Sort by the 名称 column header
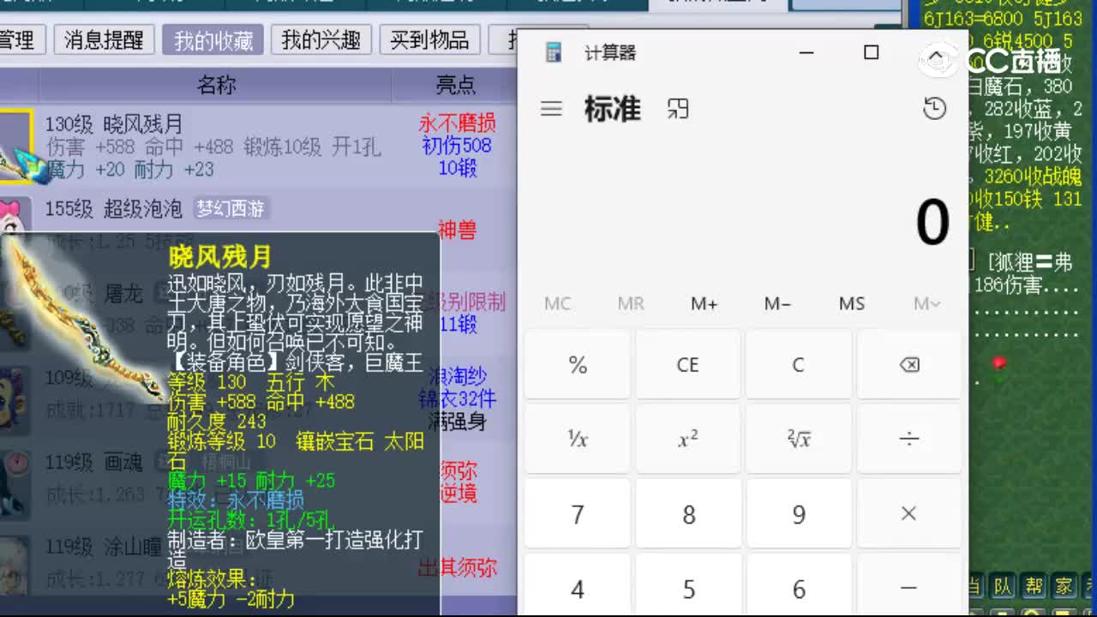 point(216,84)
